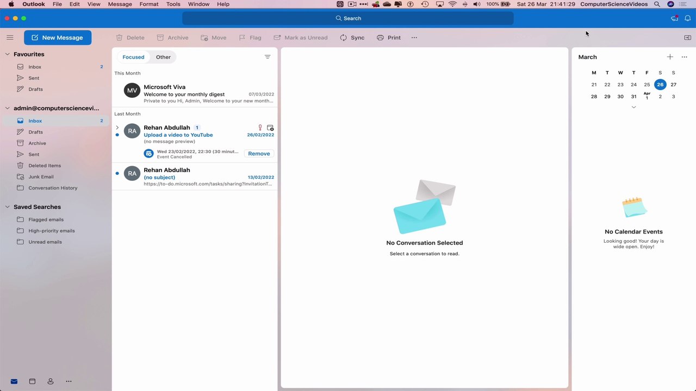Collapse the Favourites section
The width and height of the screenshot is (696, 391).
[8, 54]
